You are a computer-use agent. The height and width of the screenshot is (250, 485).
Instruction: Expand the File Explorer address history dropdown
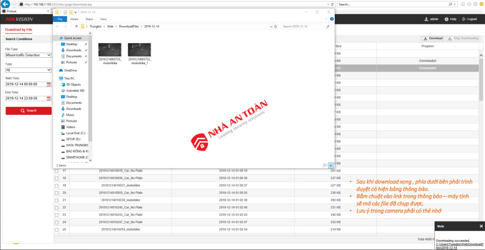click(x=271, y=26)
